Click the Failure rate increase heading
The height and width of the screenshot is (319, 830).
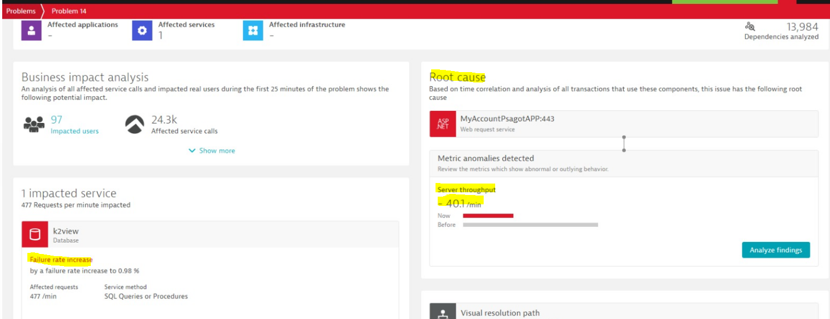tap(61, 259)
